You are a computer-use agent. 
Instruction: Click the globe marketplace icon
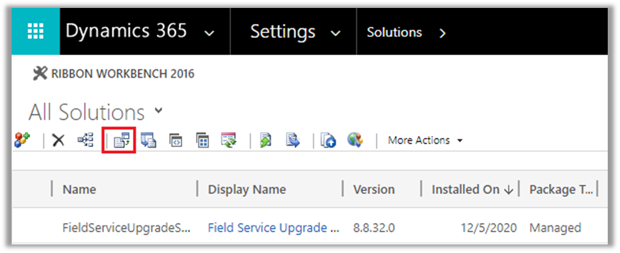(x=355, y=140)
